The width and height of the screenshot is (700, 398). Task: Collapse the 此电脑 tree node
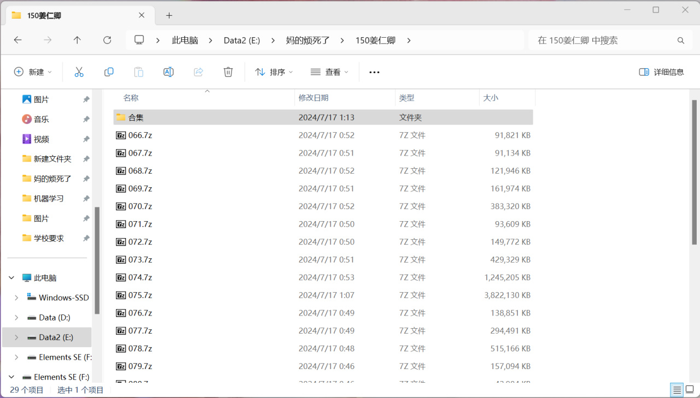[x=11, y=278]
